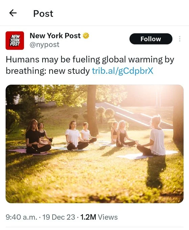
Task: Follow the New York Post account
Action: 151,39
